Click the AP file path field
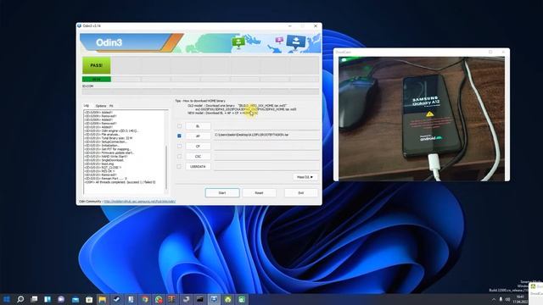Image resolution: width=543 pixels, height=305 pixels. [x=266, y=136]
